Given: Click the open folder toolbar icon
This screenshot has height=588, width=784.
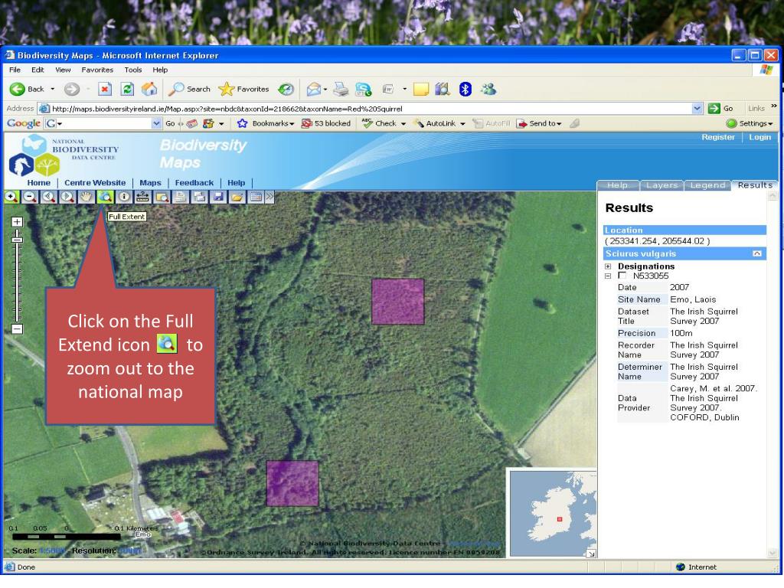Looking at the screenshot, I should [238, 197].
